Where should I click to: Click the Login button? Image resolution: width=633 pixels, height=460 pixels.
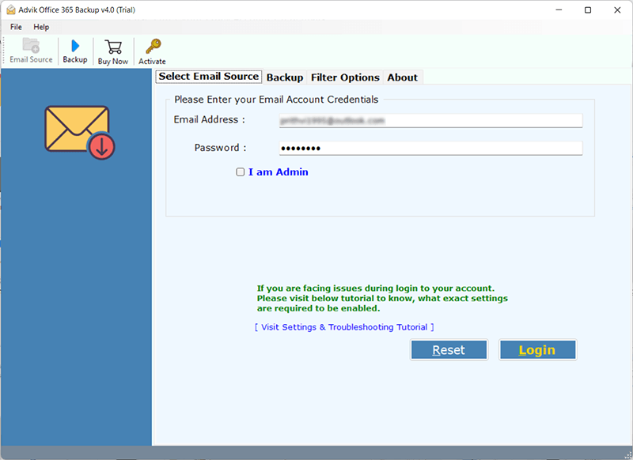pyautogui.click(x=537, y=349)
